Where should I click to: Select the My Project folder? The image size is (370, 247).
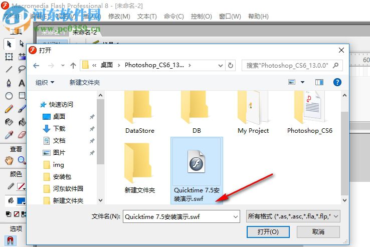click(x=253, y=113)
